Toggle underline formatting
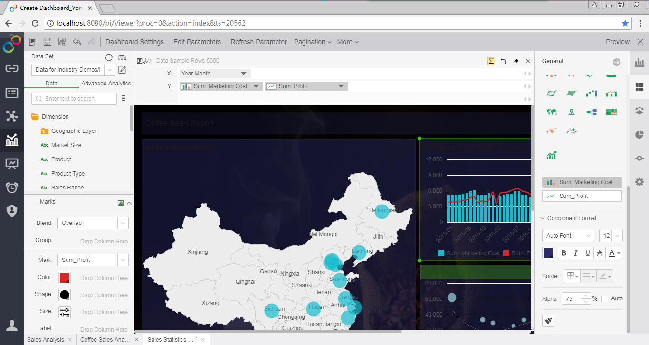 point(588,253)
